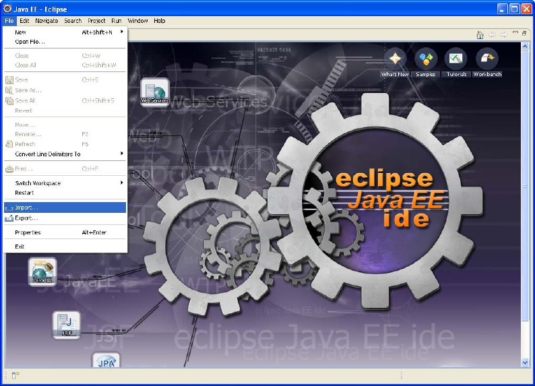The height and width of the screenshot is (386, 535).
Task: Expand the Switch Workspace submenu
Action: click(x=65, y=183)
